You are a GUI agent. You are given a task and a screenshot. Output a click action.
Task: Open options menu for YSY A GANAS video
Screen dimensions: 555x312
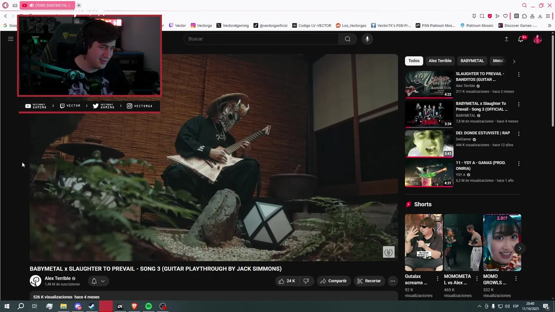click(519, 163)
